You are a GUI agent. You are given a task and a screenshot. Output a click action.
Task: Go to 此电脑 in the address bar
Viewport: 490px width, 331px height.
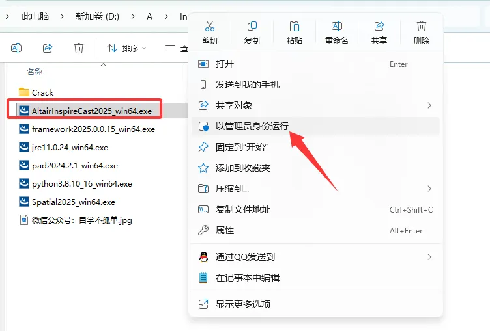click(x=35, y=16)
